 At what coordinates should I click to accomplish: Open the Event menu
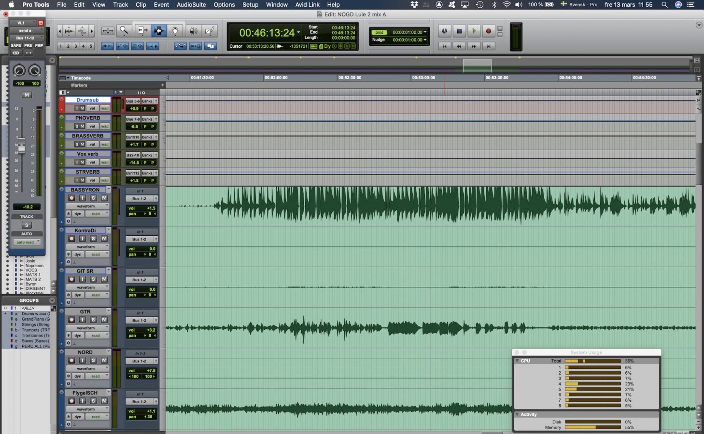[161, 5]
